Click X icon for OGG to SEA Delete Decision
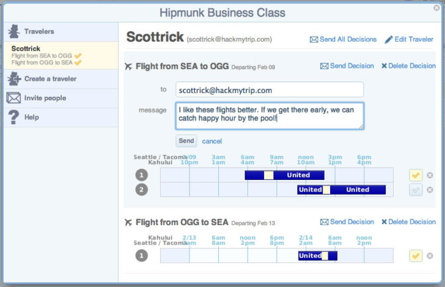 pos(384,222)
